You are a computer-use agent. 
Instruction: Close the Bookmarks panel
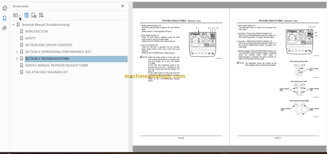(123, 6)
